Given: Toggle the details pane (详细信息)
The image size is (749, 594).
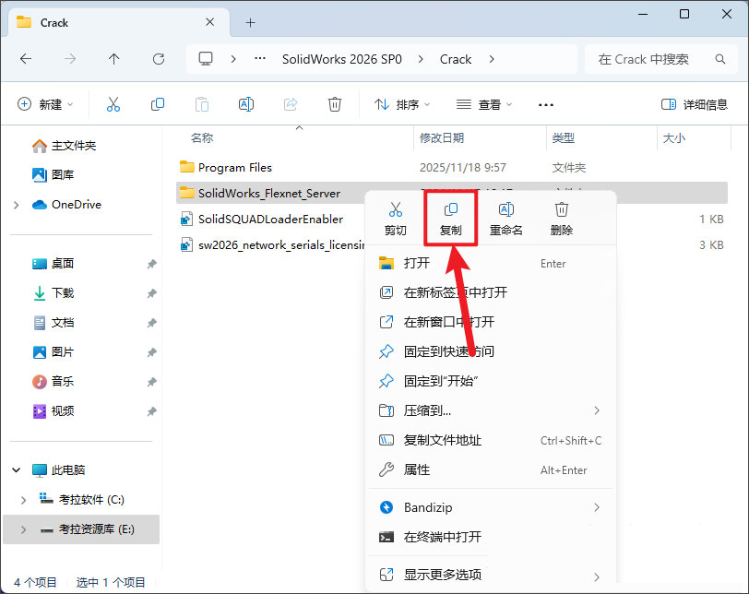Looking at the screenshot, I should coord(695,104).
